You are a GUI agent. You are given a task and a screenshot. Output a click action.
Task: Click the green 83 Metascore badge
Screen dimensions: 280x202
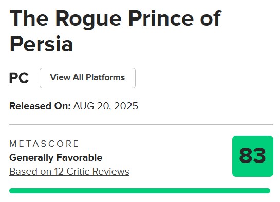pos(253,156)
